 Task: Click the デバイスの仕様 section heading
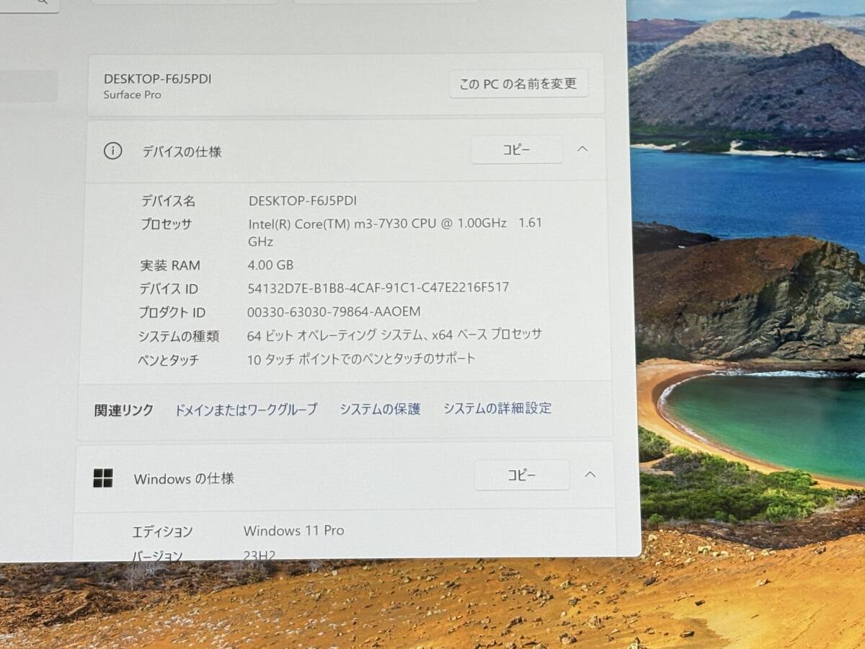pyautogui.click(x=182, y=151)
